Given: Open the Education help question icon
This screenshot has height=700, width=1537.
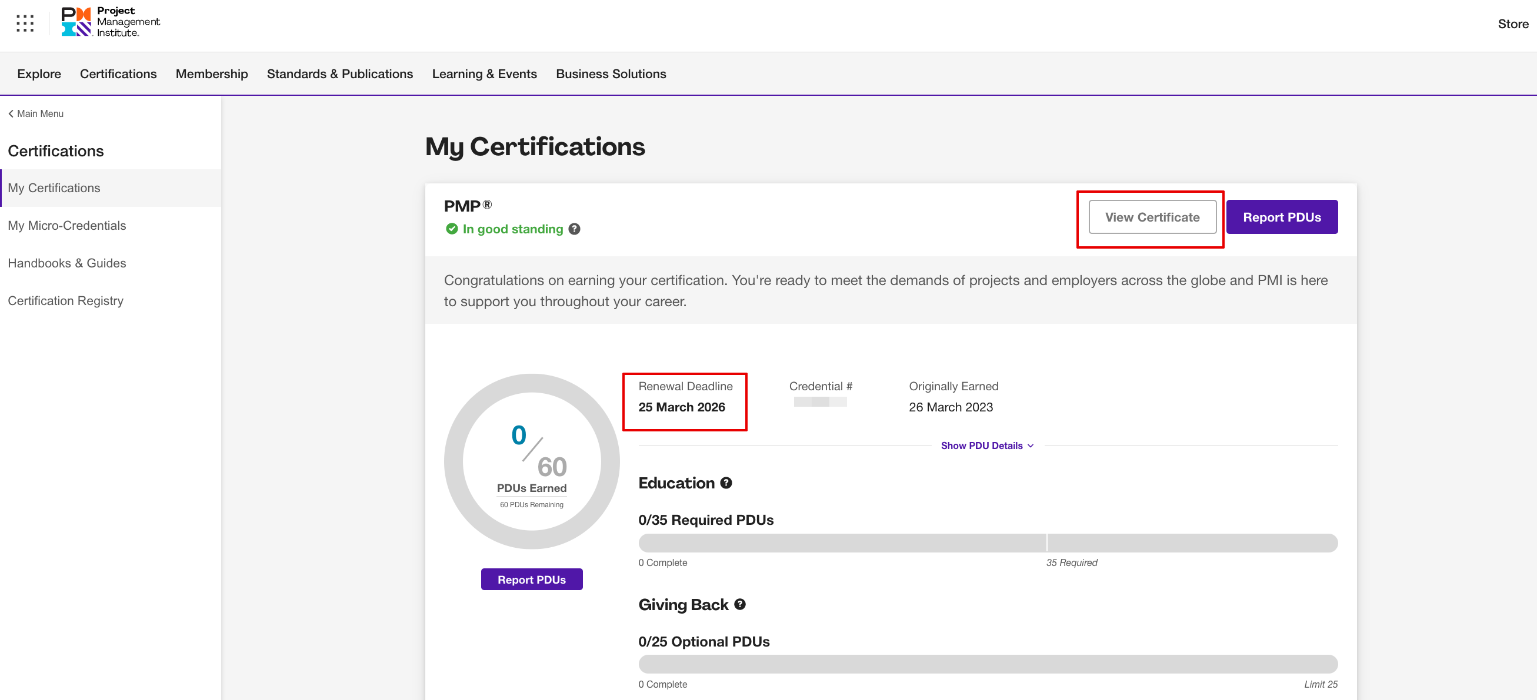Looking at the screenshot, I should click(725, 483).
